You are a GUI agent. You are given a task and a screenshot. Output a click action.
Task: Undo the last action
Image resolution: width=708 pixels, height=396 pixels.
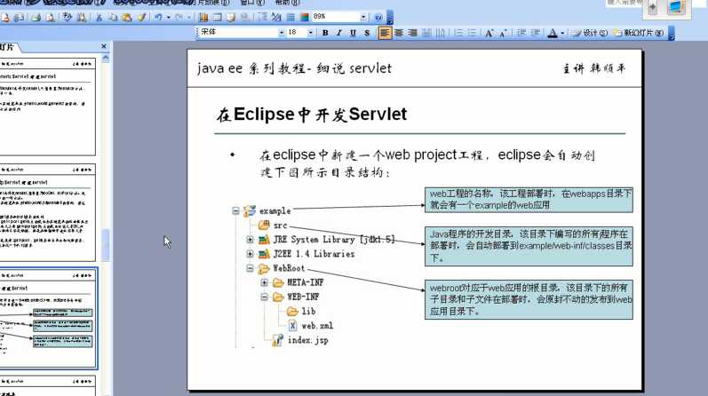pos(158,17)
